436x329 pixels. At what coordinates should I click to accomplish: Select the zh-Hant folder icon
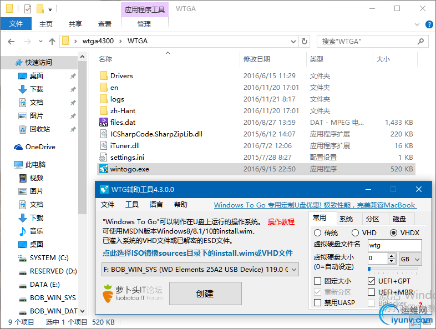(x=104, y=111)
